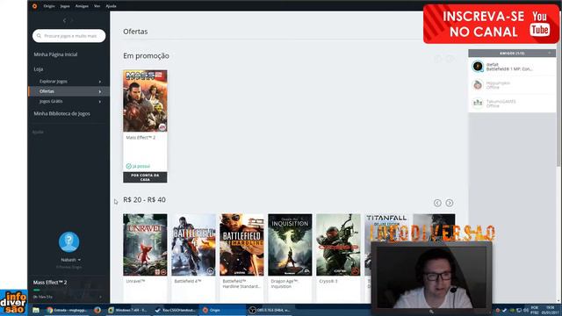Click the small icon in the Amigos header
Viewport: 562px width, 316px height.
pos(549,53)
